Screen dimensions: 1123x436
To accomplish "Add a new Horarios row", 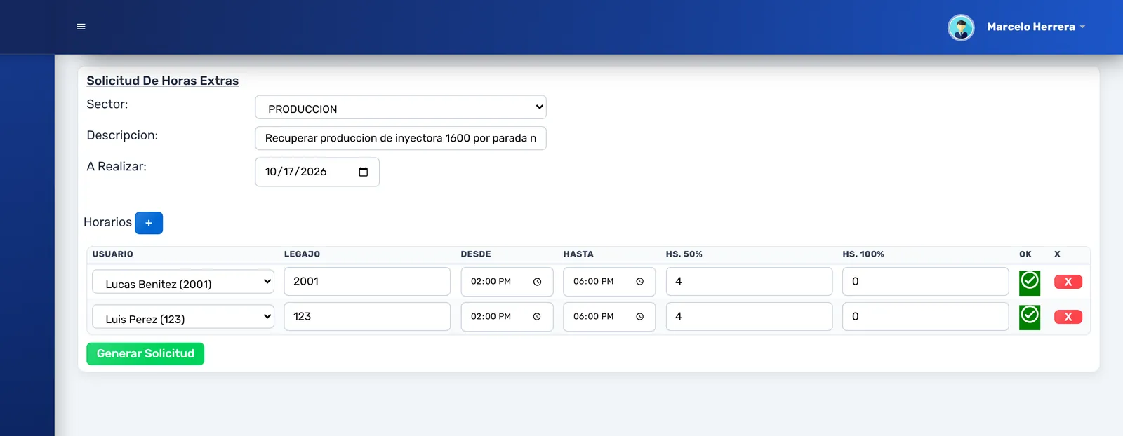I will (x=149, y=223).
